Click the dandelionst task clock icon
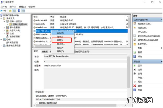The image size is (163, 108). click(34, 27)
